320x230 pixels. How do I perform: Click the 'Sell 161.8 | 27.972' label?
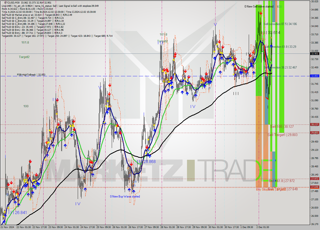[x=281, y=181]
